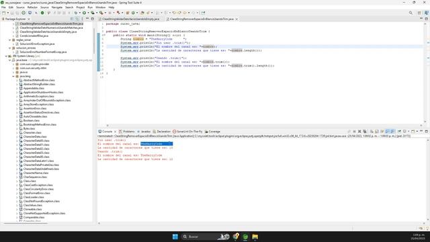Minimize the Console view

(x=421, y=131)
